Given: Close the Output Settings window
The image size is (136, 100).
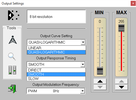Looking at the screenshot, I should (x=133, y=3).
